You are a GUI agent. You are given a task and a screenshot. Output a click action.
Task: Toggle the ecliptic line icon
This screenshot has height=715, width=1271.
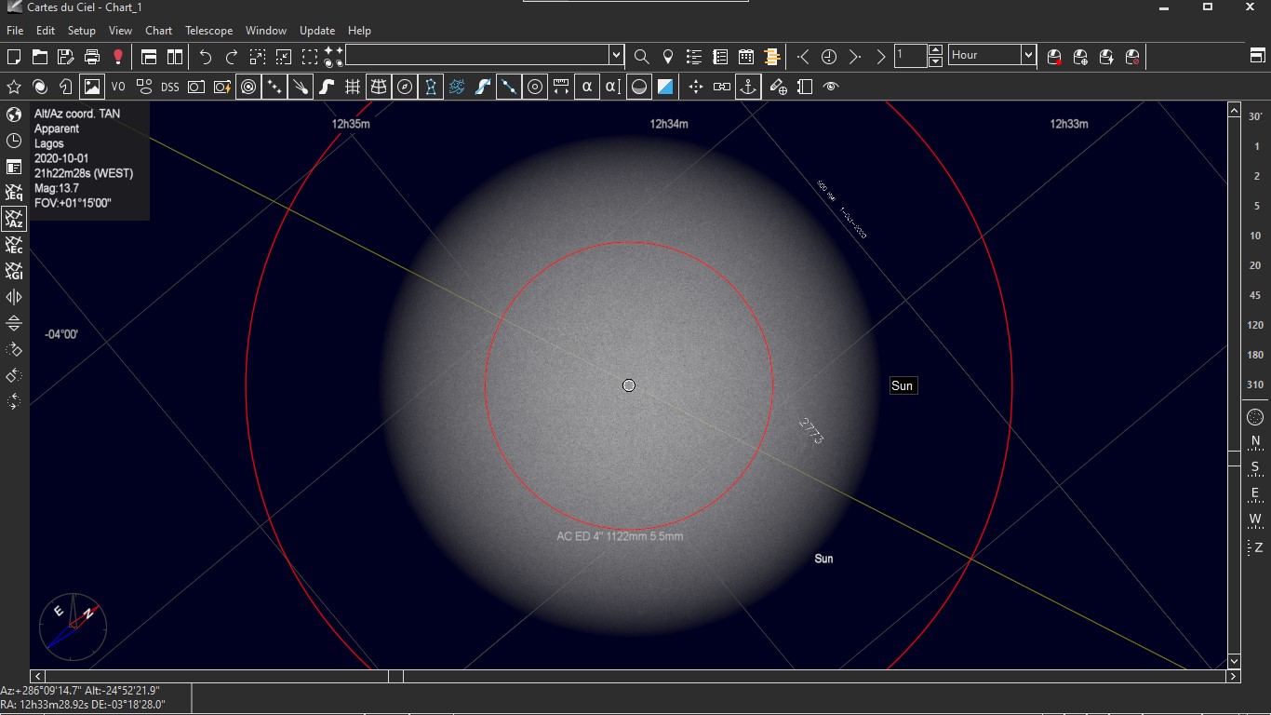click(509, 87)
